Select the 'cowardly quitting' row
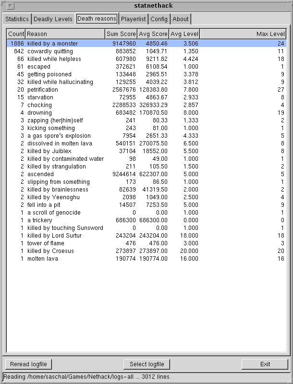Viewport: 293px width, 384px height. click(146, 51)
